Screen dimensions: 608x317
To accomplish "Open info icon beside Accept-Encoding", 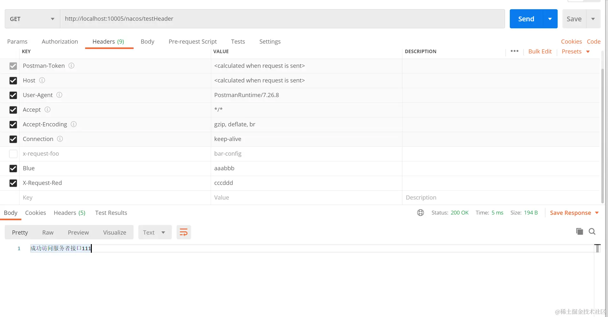I will click(74, 124).
